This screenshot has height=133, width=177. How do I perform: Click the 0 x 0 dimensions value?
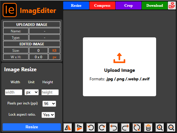click(x=39, y=57)
